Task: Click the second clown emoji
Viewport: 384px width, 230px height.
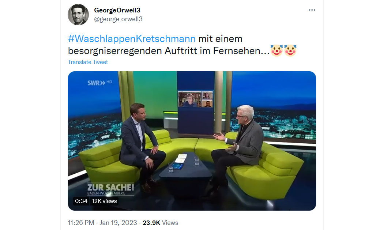Action: [x=290, y=50]
